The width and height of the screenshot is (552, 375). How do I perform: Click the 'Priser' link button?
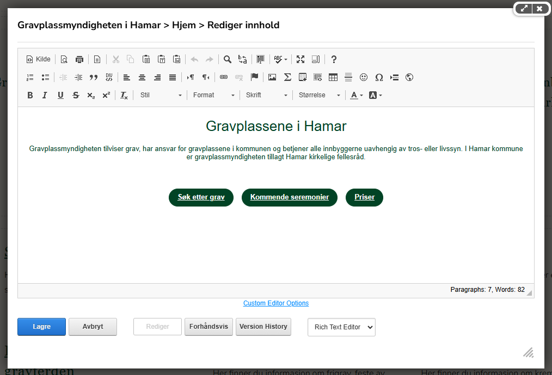[364, 197]
